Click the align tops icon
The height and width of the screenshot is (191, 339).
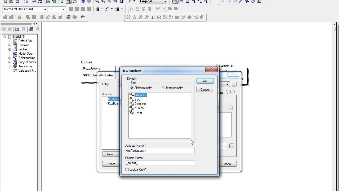tap(131, 9)
